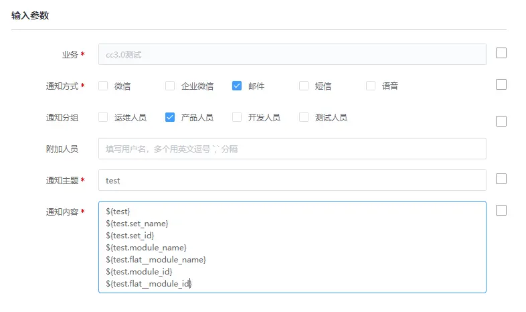Tick the 语音 notification checkbox
The height and width of the screenshot is (312, 526).
click(x=371, y=86)
